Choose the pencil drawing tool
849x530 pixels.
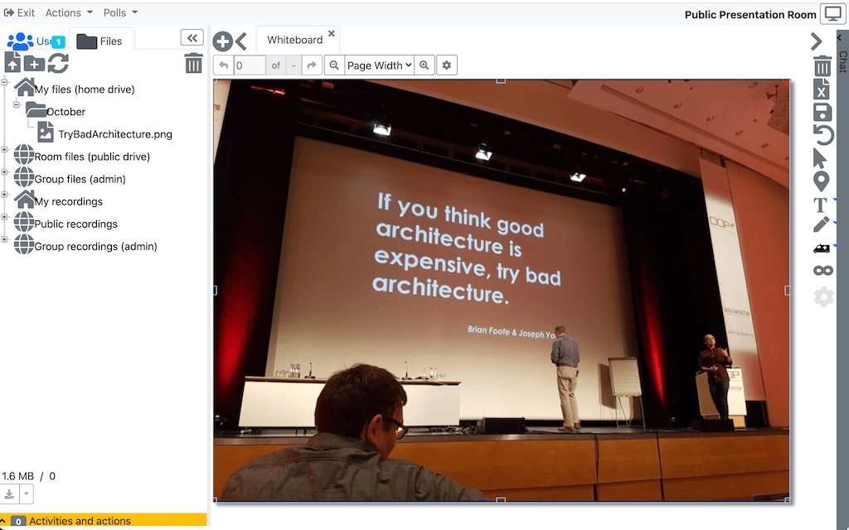pos(821,224)
